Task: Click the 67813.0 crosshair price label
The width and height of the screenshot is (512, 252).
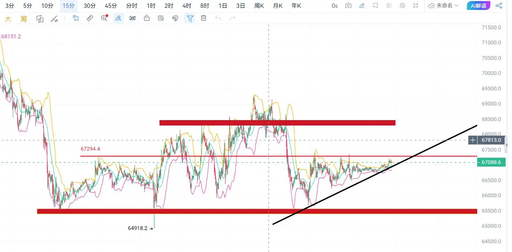Action: tap(492, 140)
